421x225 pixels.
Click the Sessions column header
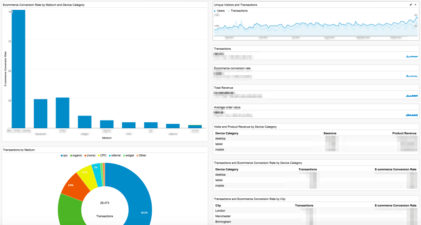[x=330, y=133]
